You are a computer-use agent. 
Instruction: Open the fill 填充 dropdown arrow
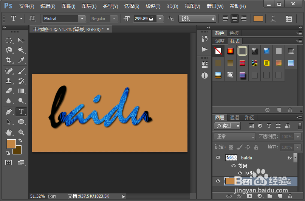pyautogui.click(x=297, y=147)
